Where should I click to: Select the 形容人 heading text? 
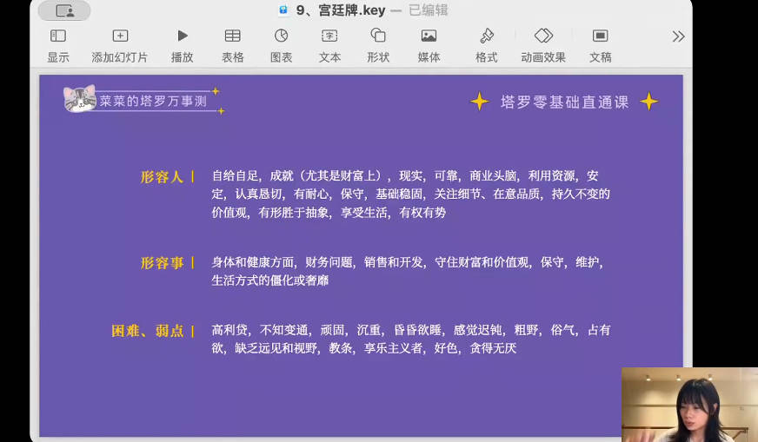162,177
